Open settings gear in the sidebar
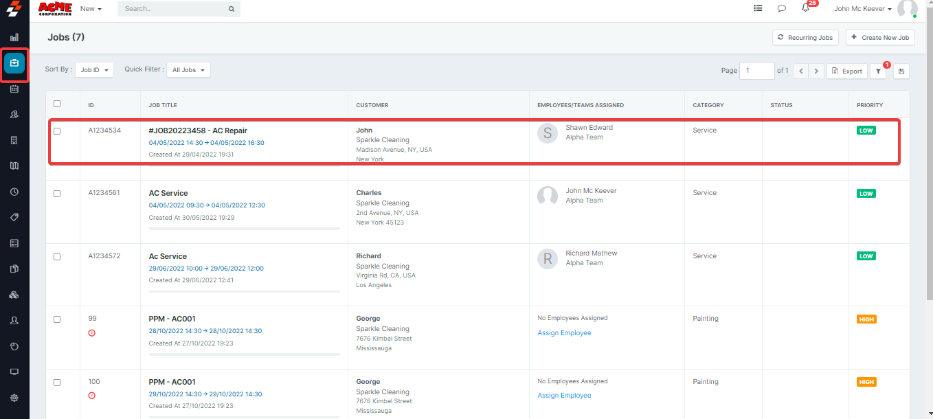The width and height of the screenshot is (933, 419). (14, 398)
